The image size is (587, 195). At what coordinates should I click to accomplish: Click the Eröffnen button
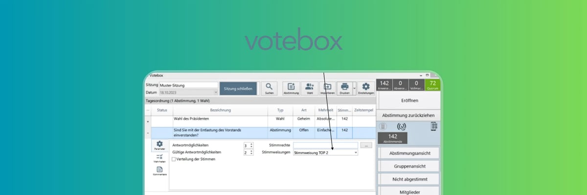tap(409, 100)
